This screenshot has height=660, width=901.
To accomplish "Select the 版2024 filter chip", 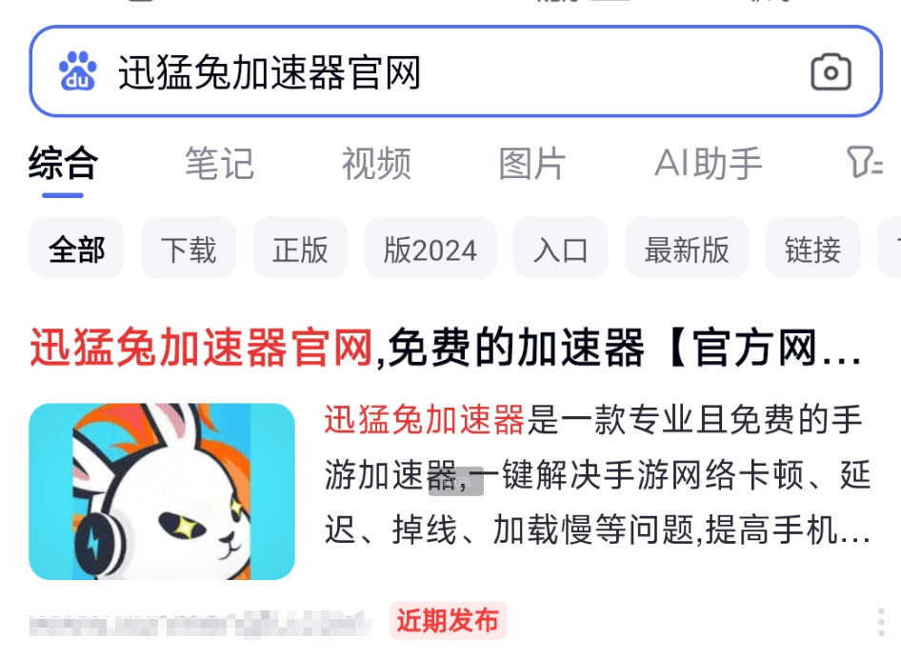I will 430,248.
